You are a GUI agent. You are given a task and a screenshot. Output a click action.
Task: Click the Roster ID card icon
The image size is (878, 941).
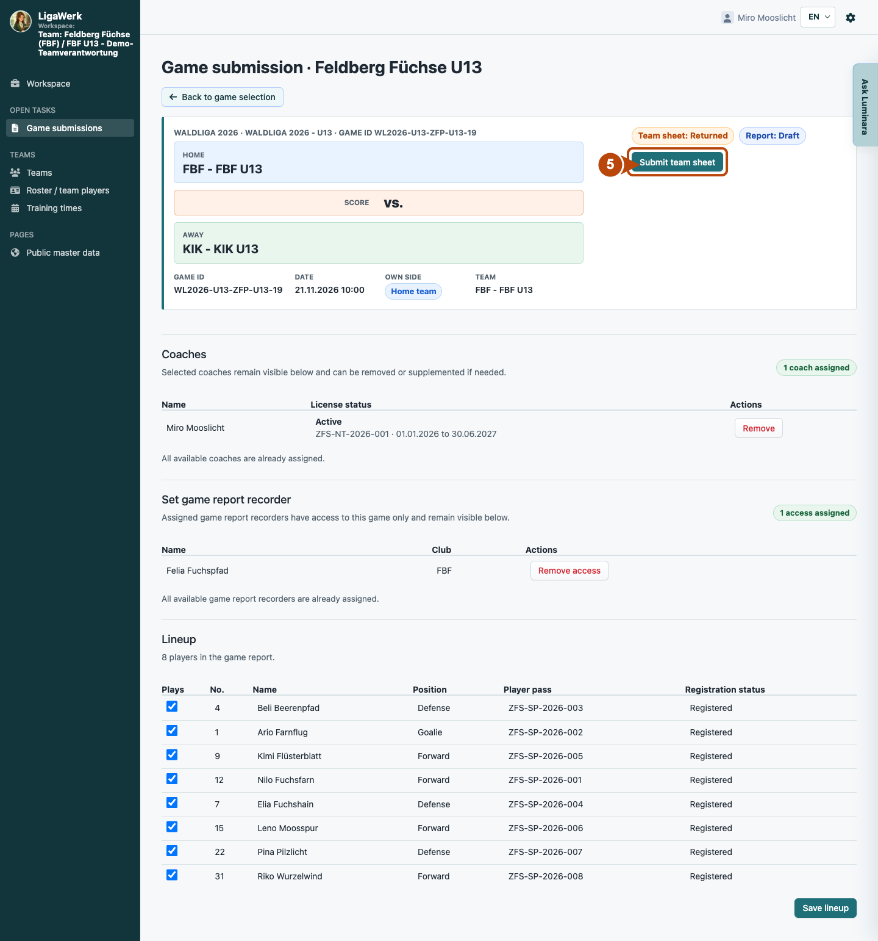click(15, 190)
